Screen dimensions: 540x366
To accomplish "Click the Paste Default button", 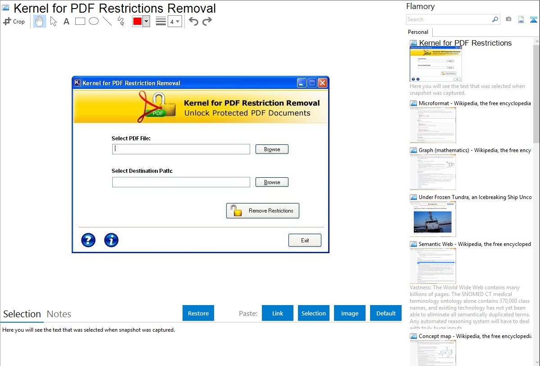I will pos(386,313).
